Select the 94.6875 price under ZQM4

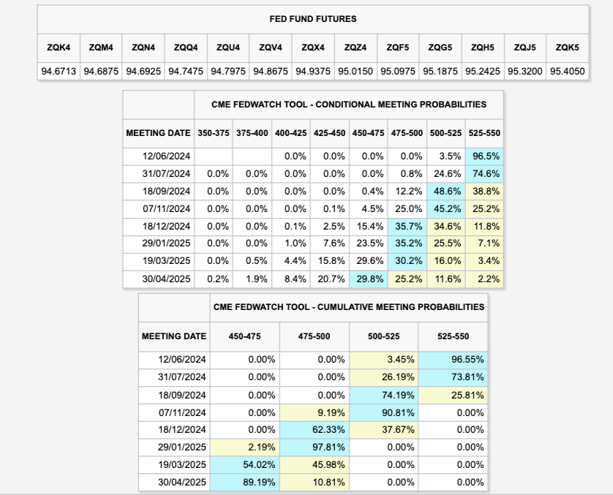[101, 72]
